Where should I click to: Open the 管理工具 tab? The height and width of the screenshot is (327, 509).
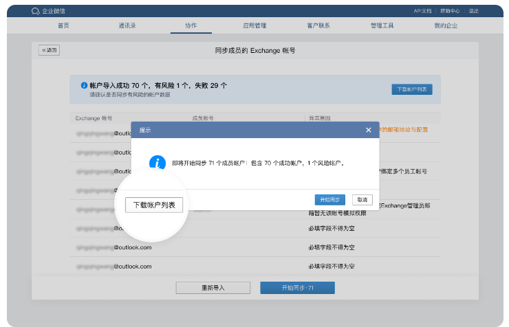pos(382,25)
